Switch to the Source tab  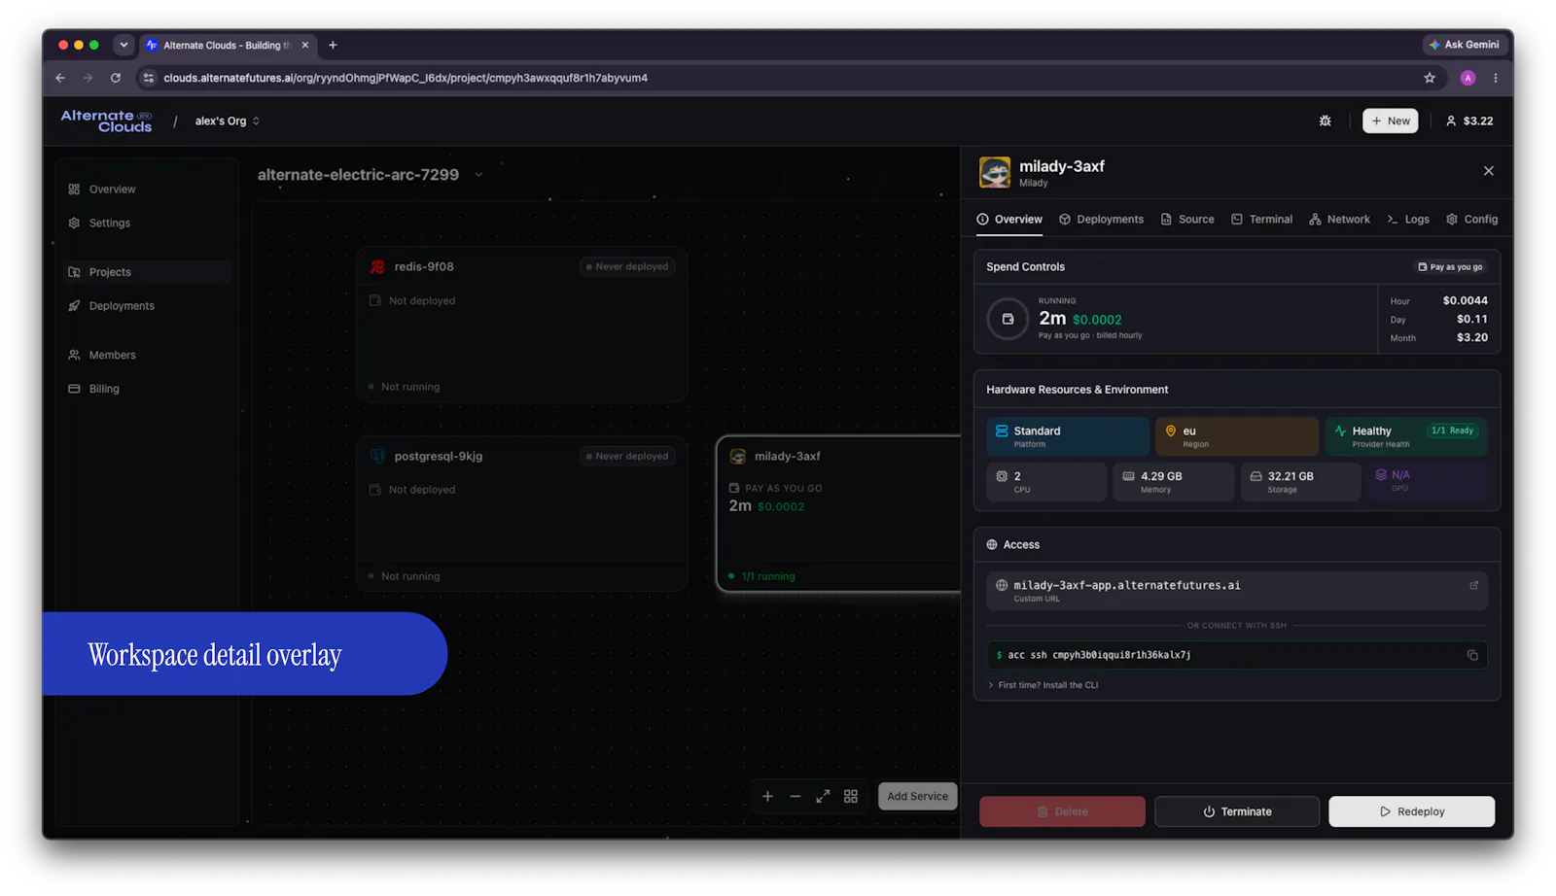(1187, 220)
